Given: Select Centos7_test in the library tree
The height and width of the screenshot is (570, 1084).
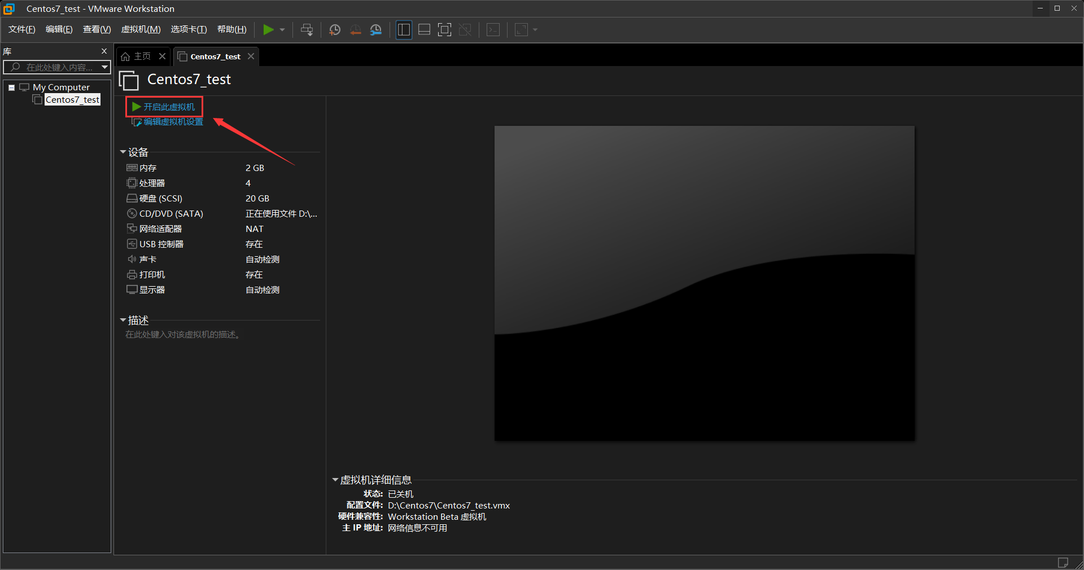Looking at the screenshot, I should coord(72,100).
